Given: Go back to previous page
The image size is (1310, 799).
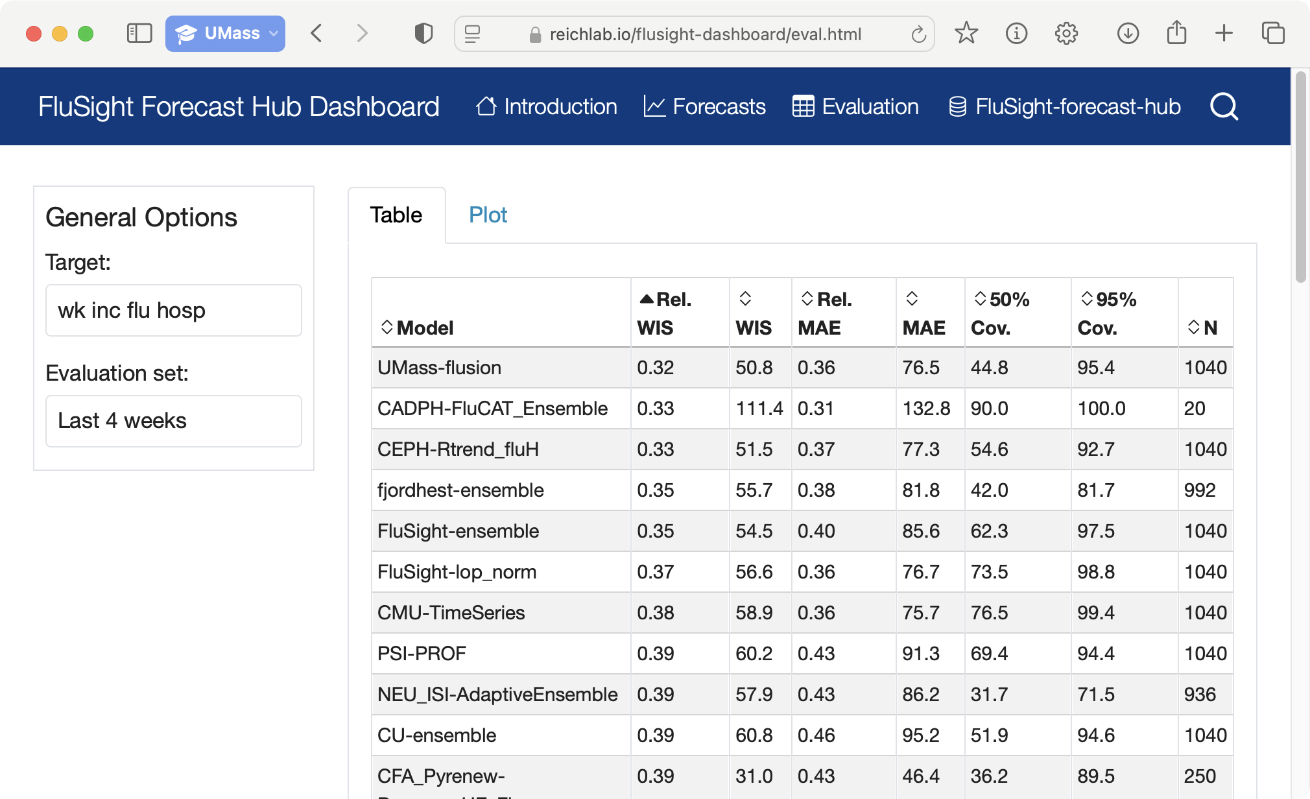Looking at the screenshot, I should [316, 34].
